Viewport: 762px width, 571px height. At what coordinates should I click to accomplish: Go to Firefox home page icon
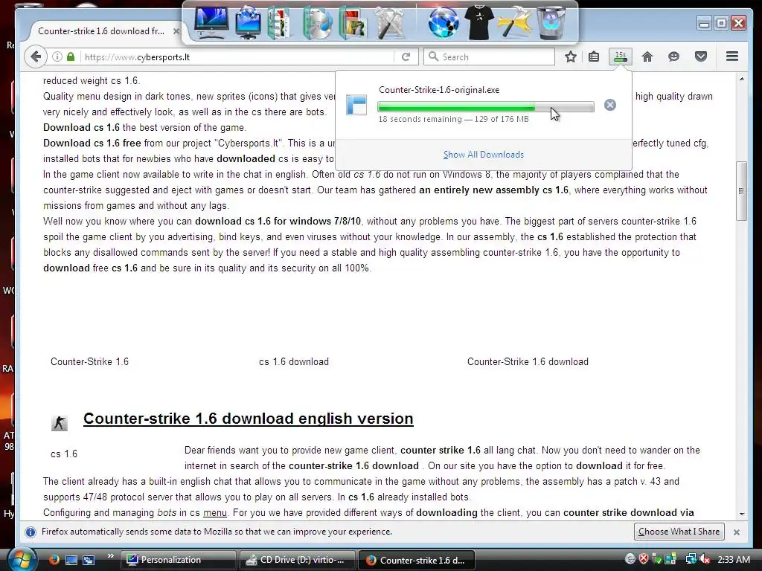[647, 57]
